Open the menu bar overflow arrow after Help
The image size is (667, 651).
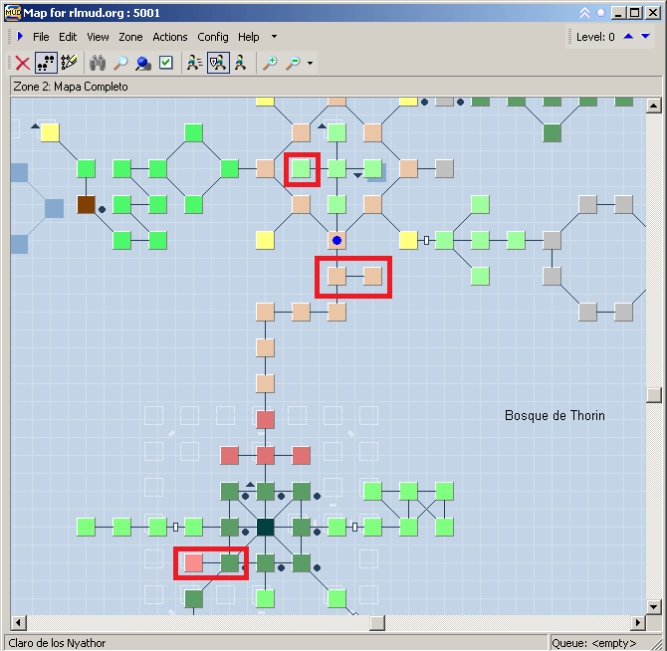(x=274, y=37)
